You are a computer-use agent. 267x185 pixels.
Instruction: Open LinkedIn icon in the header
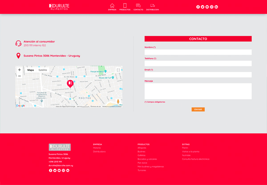pyautogui.click(x=216, y=7)
